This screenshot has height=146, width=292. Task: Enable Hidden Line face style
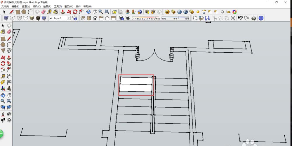click(25, 18)
